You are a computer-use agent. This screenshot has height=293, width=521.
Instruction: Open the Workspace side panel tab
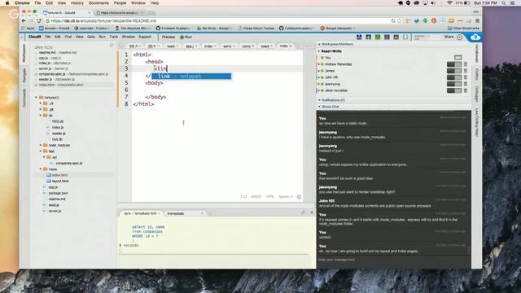click(x=24, y=53)
